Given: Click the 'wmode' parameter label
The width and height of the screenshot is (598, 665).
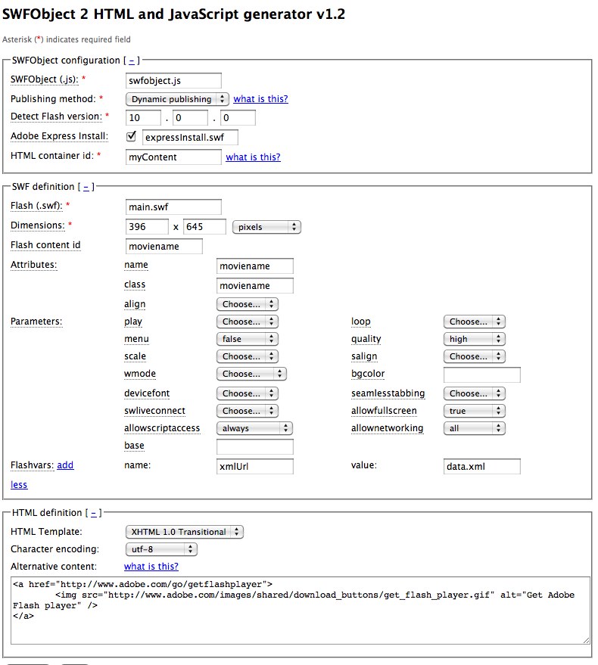Looking at the screenshot, I should [139, 374].
